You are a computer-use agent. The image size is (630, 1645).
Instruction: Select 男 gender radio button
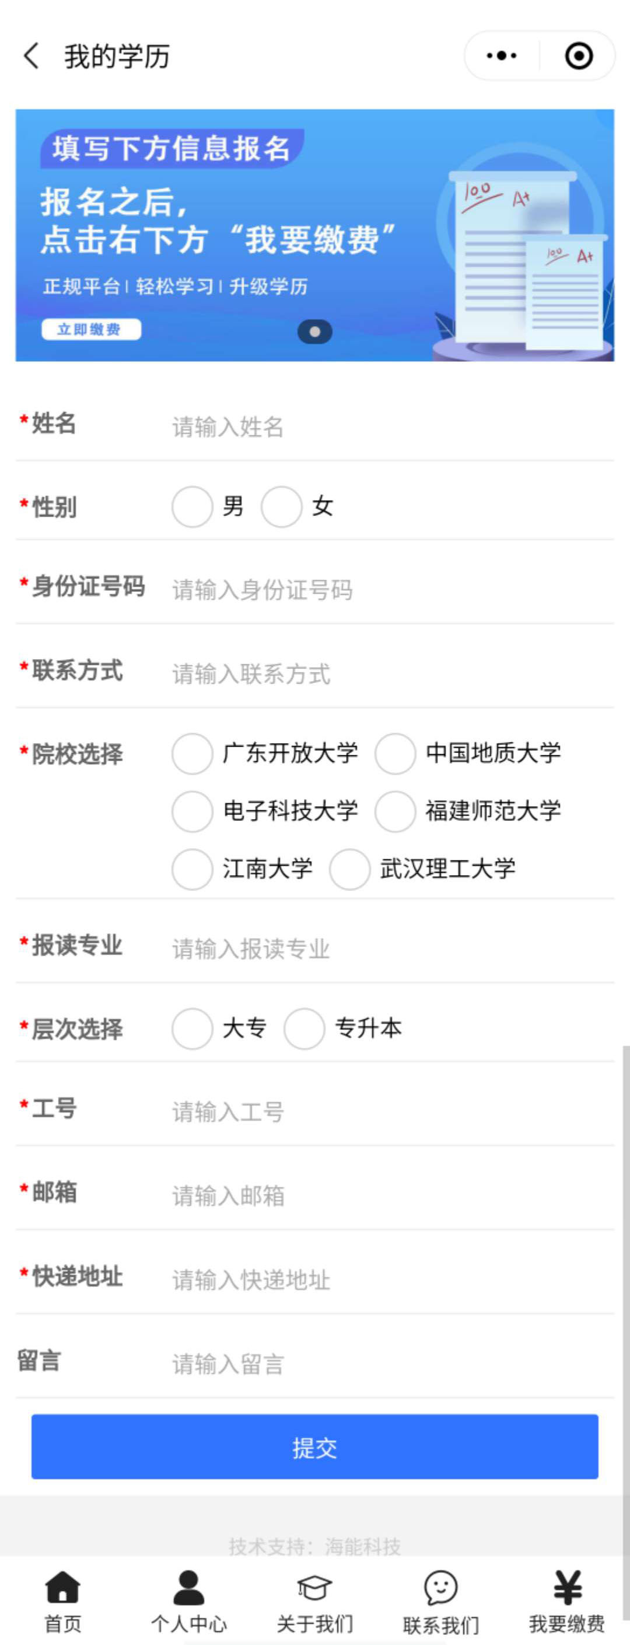(191, 506)
